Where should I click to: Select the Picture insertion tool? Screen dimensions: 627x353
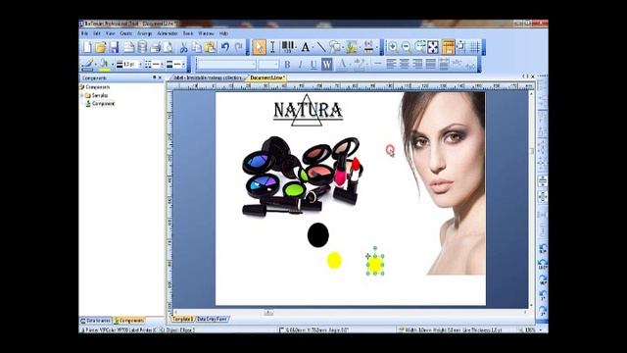351,47
